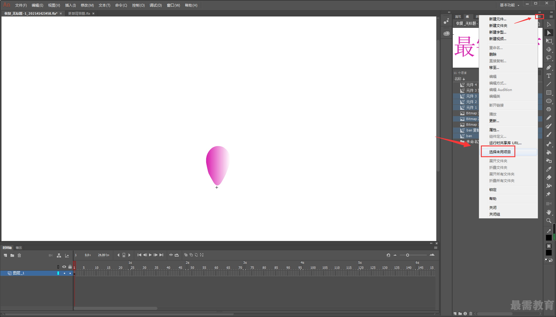The height and width of the screenshot is (317, 556).
Task: Open the 文件(F) menu
Action: 21,5
